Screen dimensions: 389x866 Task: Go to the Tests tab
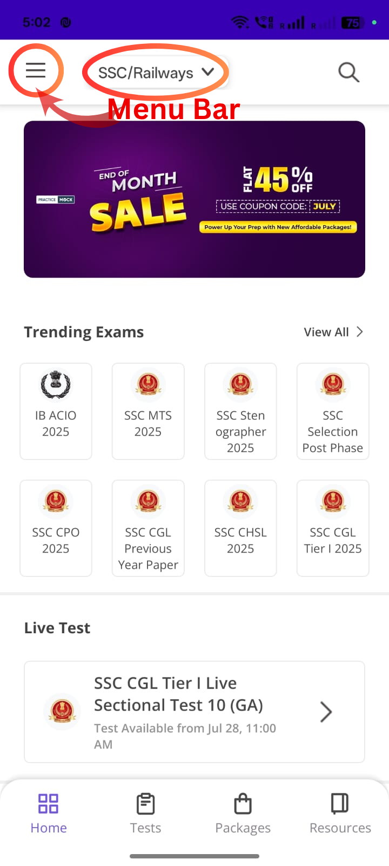pos(146,813)
